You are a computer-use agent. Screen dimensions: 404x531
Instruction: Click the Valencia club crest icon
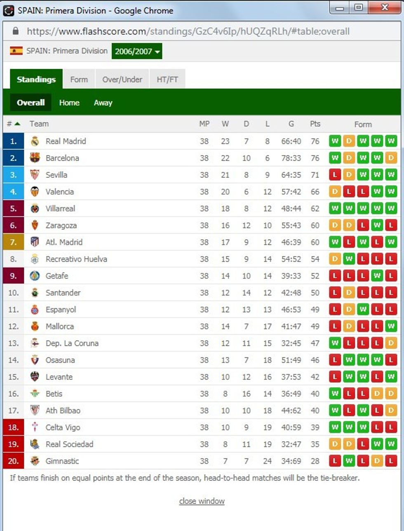pos(35,192)
